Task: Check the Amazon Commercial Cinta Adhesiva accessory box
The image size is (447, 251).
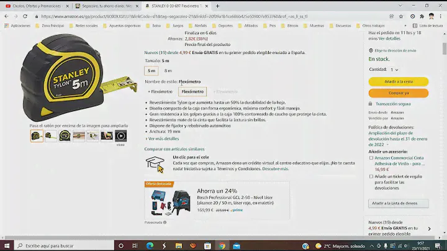Action: [371, 158]
